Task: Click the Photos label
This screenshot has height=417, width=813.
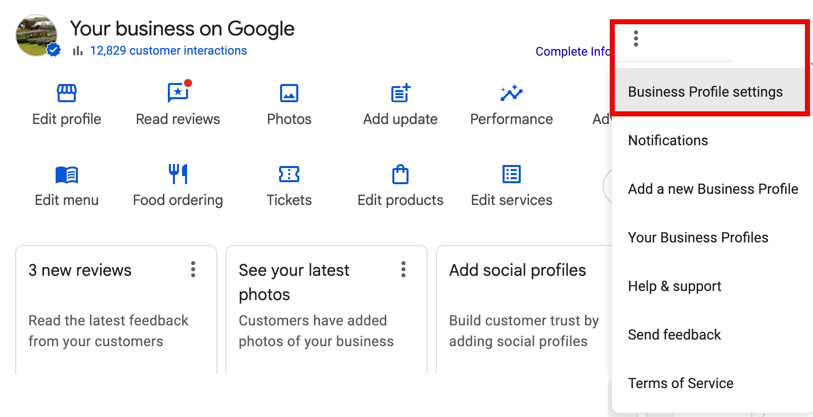Action: point(289,119)
